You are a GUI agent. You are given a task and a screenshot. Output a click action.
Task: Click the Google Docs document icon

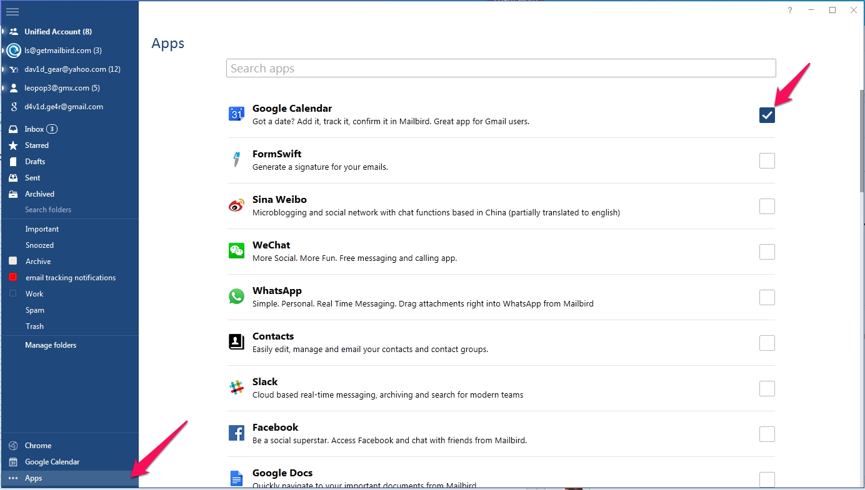point(236,479)
